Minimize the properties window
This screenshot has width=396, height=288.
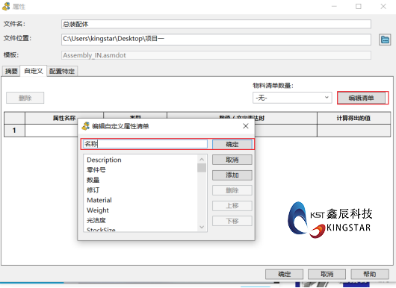(x=334, y=6)
